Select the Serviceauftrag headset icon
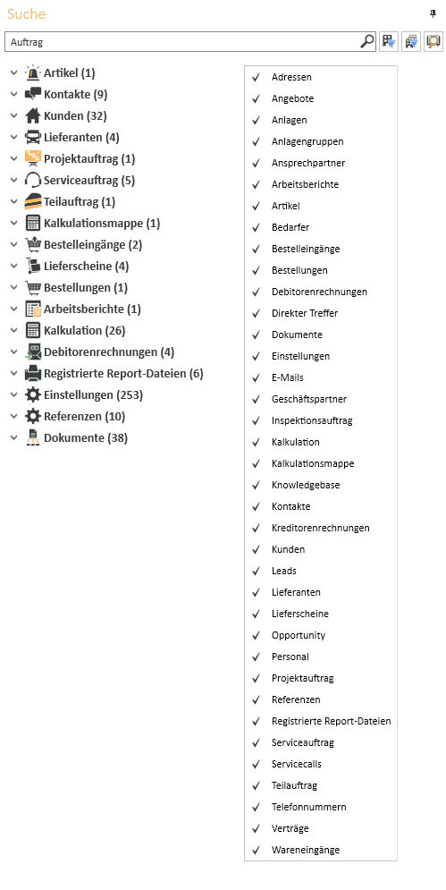This screenshot has height=890, width=446. (33, 181)
